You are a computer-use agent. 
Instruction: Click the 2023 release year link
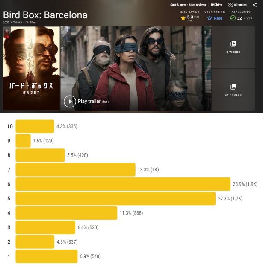tap(6, 22)
